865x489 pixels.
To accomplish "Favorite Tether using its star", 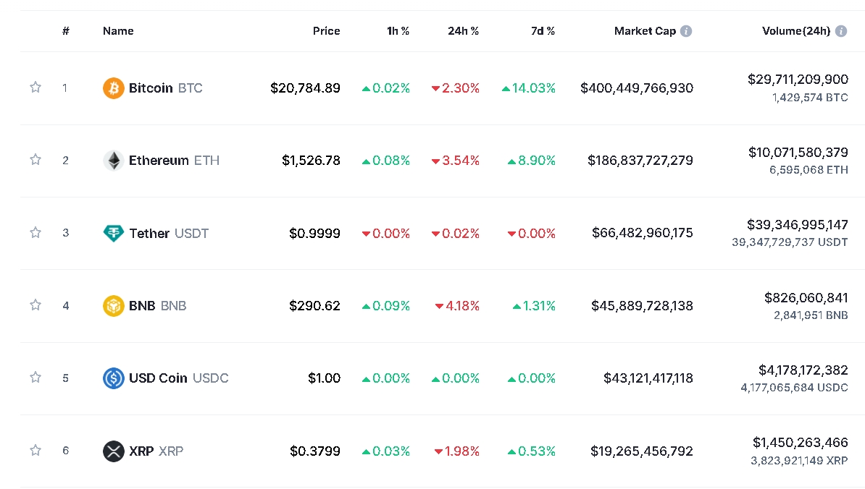I will click(x=35, y=233).
